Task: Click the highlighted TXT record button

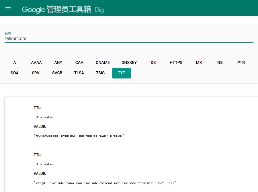Action: click(x=122, y=73)
